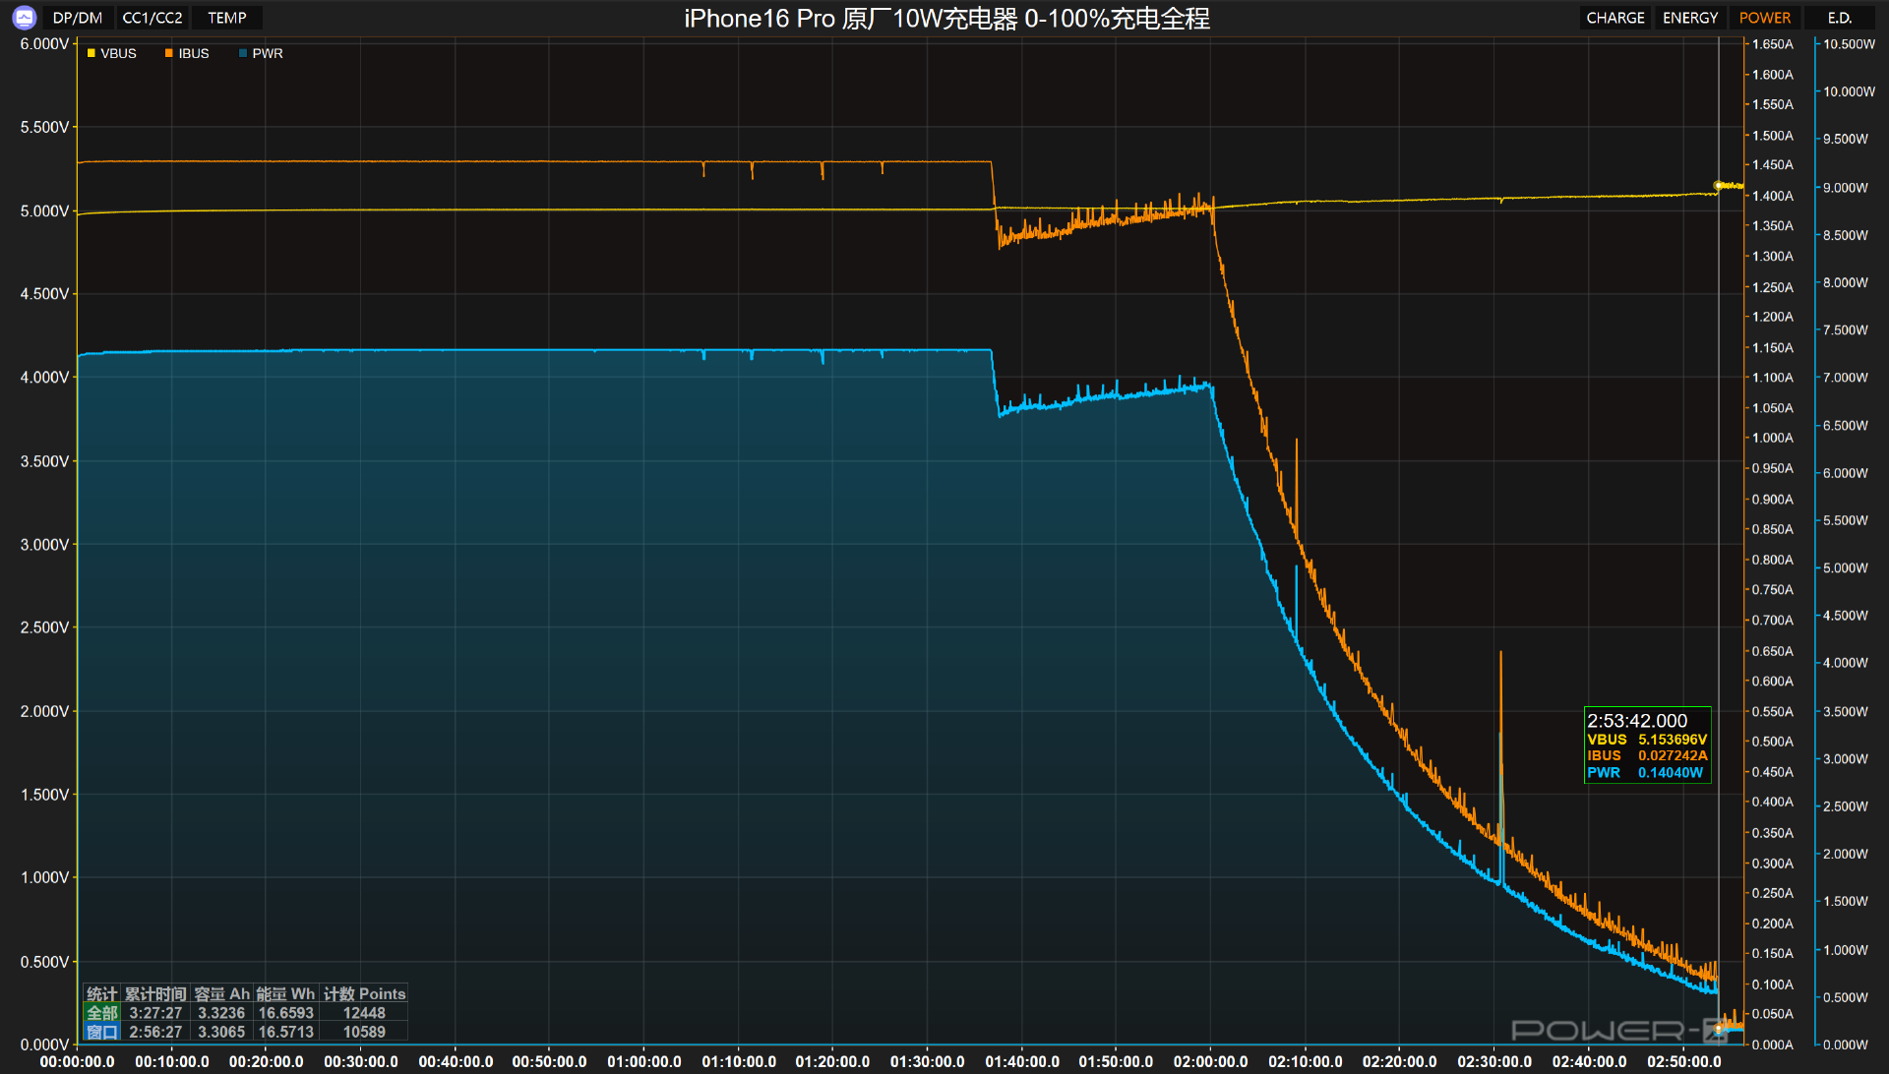This screenshot has height=1074, width=1889.
Task: Click the 02:00:00.0 time axis label
Action: coord(1210,1062)
